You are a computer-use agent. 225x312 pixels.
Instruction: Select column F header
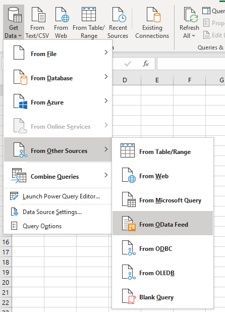(189, 80)
